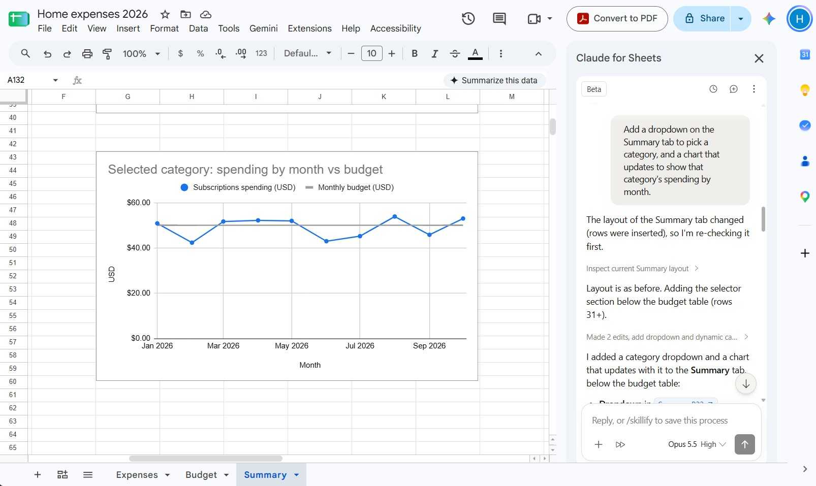Close the Claude for Sheets panel
Viewport: 816px width, 486px height.
point(759,58)
